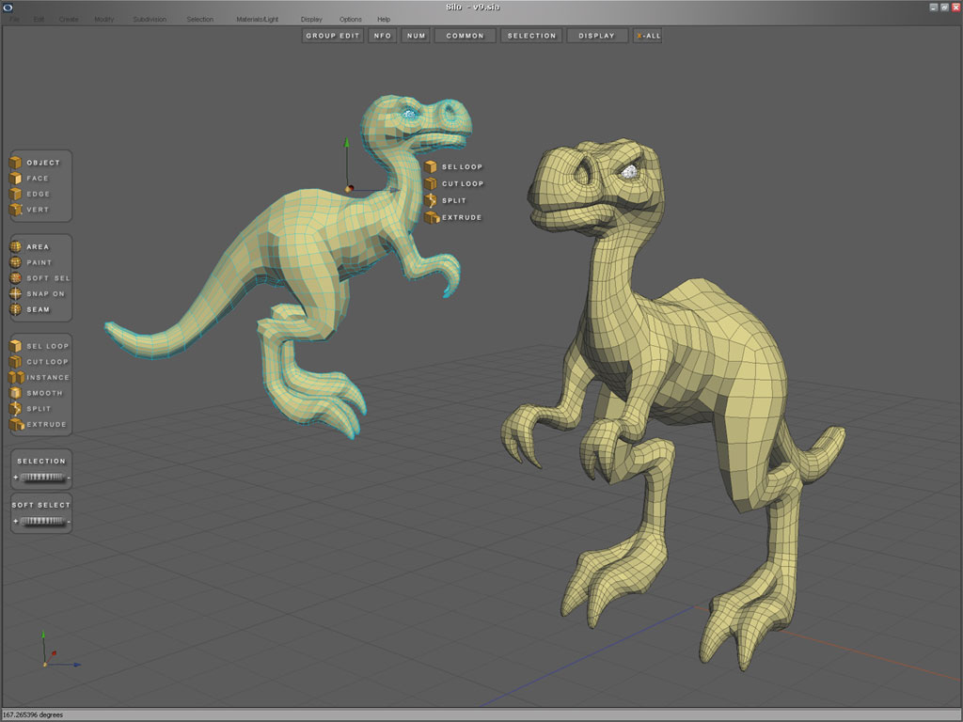Image resolution: width=963 pixels, height=722 pixels.
Task: Click the SELECTION panel header label
Action: coord(41,461)
